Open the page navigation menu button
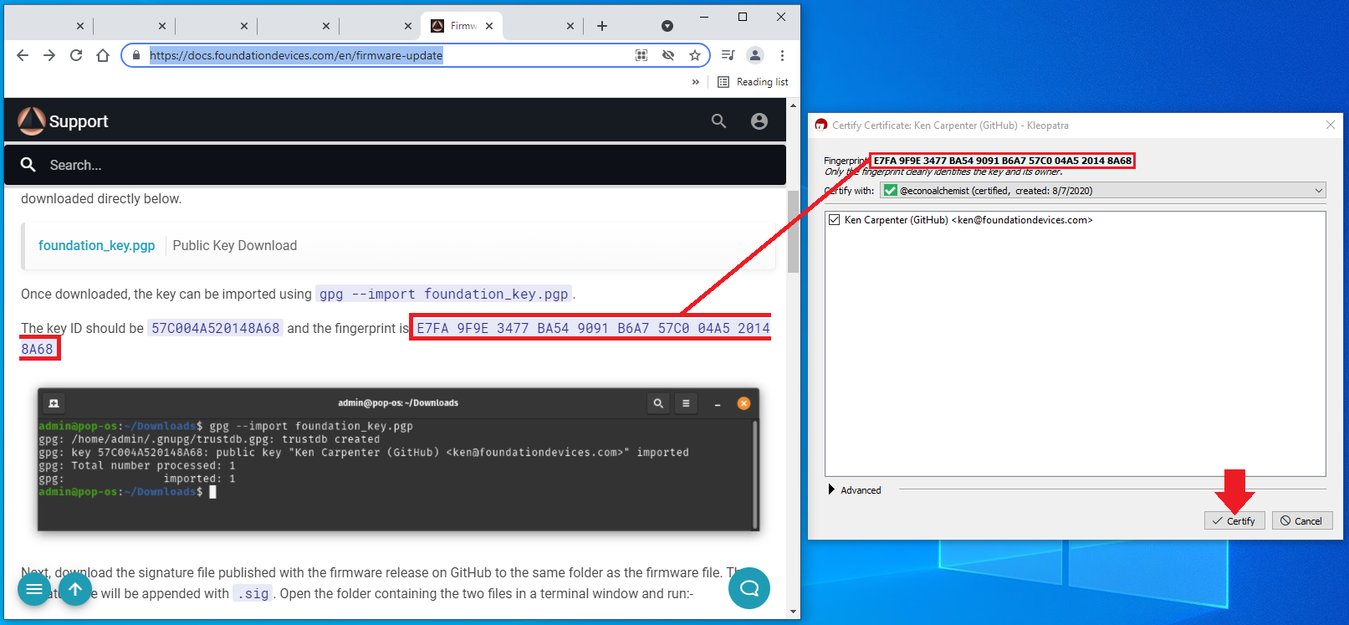1349x625 pixels. pos(34,590)
